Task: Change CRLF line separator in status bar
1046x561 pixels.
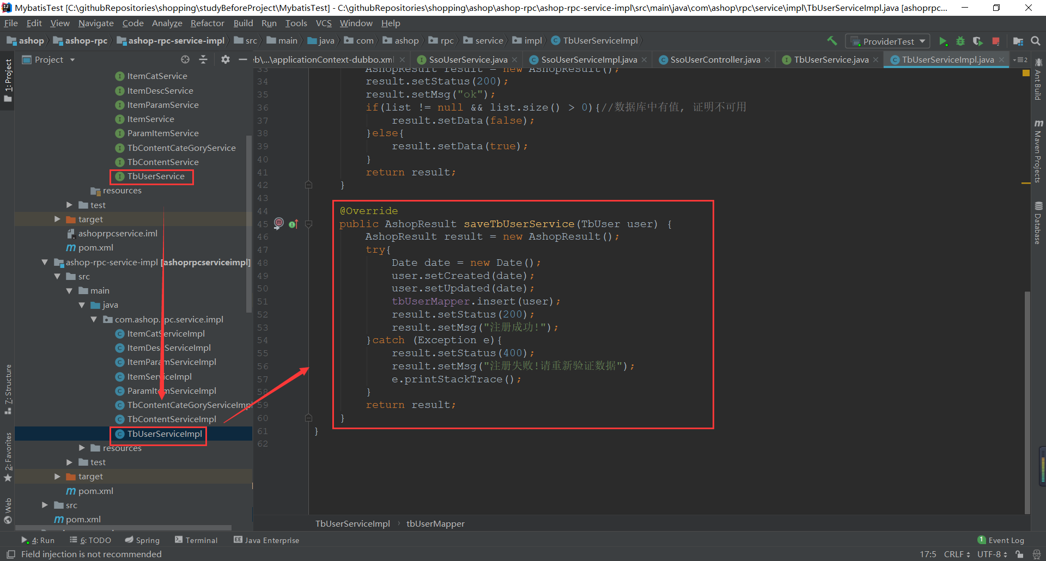Action: pos(957,554)
